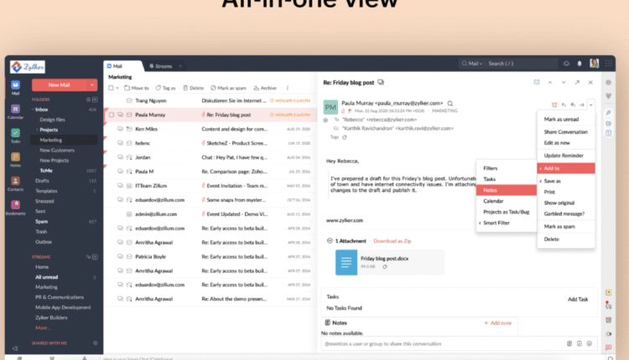This screenshot has width=629, height=360.
Task: Click the search field in top bar
Action: pyautogui.click(x=520, y=64)
